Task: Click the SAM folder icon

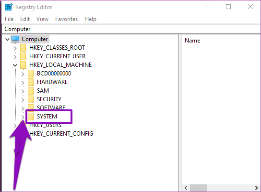Action: [x=31, y=91]
